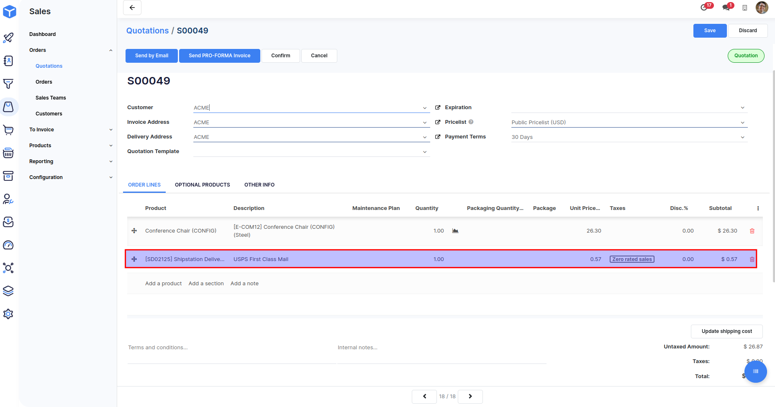Open the Quotation Template dropdown
The height and width of the screenshot is (407, 775).
coord(425,152)
